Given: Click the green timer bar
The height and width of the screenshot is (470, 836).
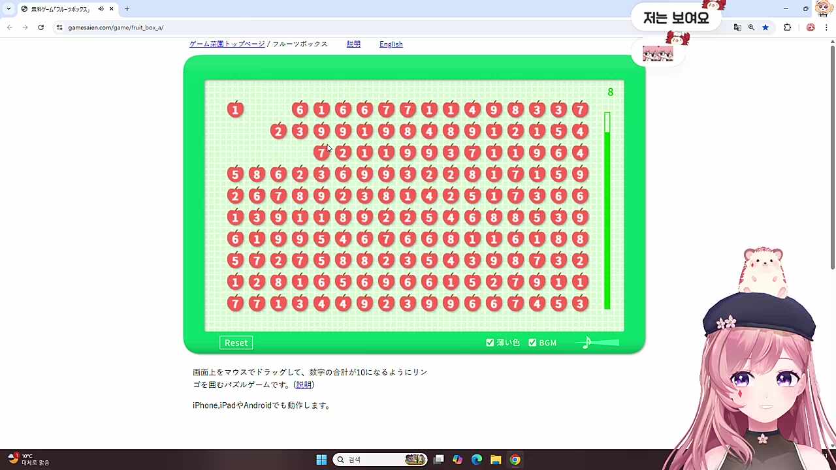Looking at the screenshot, I should (607, 211).
